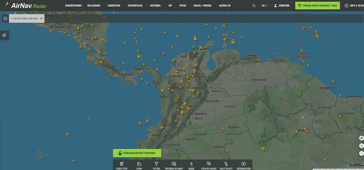
Task: Activate the Multi Select tool
Action: [x=226, y=165]
